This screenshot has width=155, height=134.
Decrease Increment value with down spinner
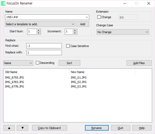click(75, 33)
